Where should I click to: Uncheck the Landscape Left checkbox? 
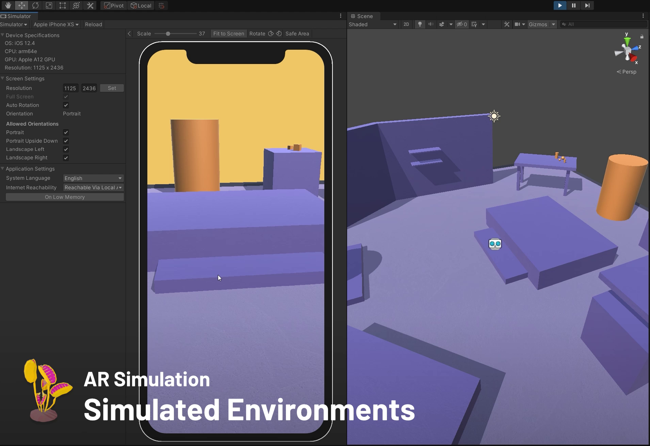(66, 149)
